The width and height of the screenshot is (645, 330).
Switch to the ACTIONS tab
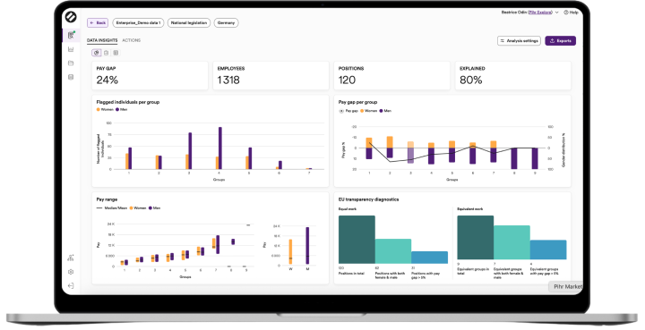pos(131,40)
